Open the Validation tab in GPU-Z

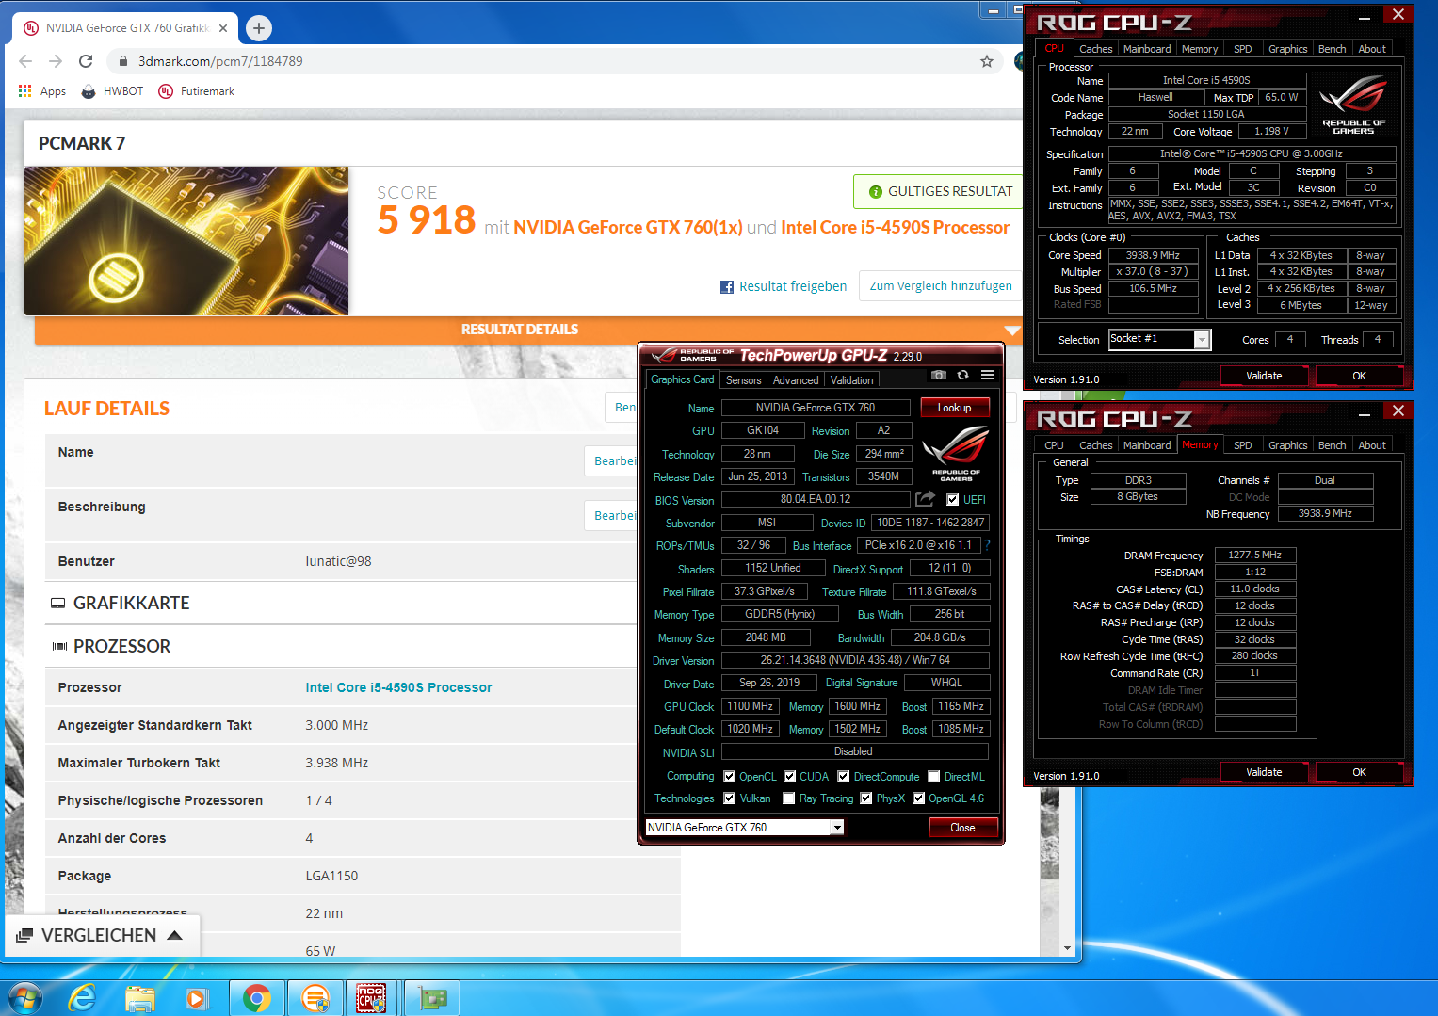(852, 380)
